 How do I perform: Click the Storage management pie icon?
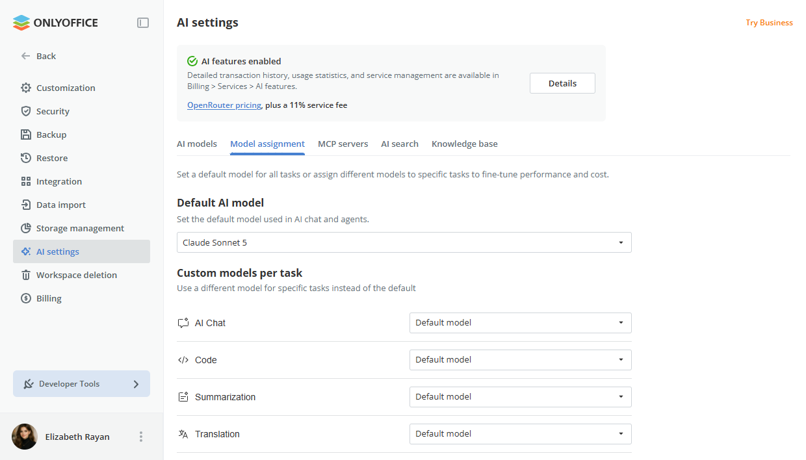[26, 228]
